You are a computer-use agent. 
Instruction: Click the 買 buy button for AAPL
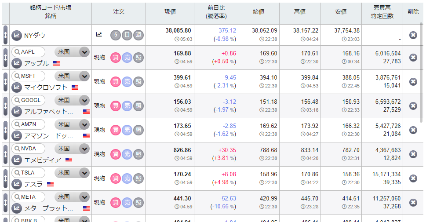pos(115,57)
